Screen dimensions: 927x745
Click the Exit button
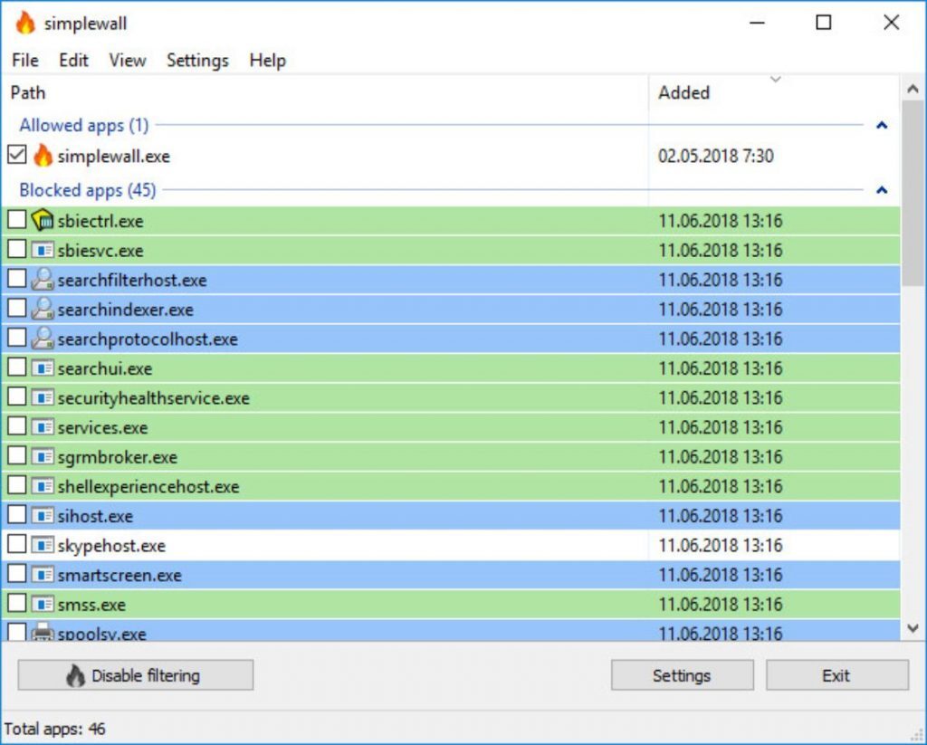click(x=835, y=674)
